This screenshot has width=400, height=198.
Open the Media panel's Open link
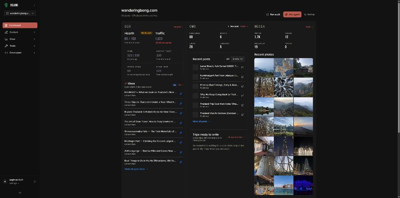(x=309, y=27)
